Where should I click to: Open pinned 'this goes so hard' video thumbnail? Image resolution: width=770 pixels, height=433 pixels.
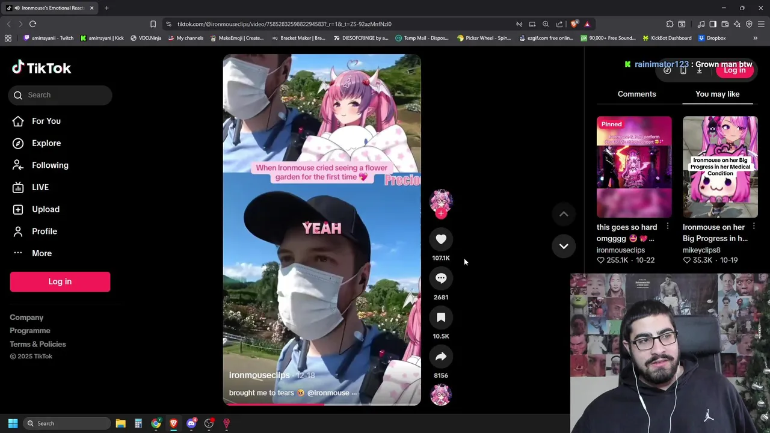(634, 167)
